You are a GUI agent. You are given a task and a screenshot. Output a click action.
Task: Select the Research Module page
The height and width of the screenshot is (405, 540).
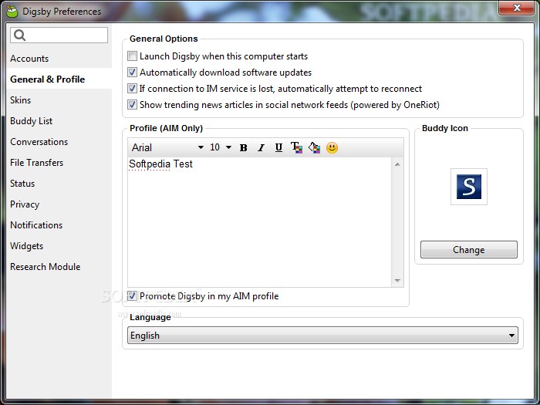tap(59, 267)
